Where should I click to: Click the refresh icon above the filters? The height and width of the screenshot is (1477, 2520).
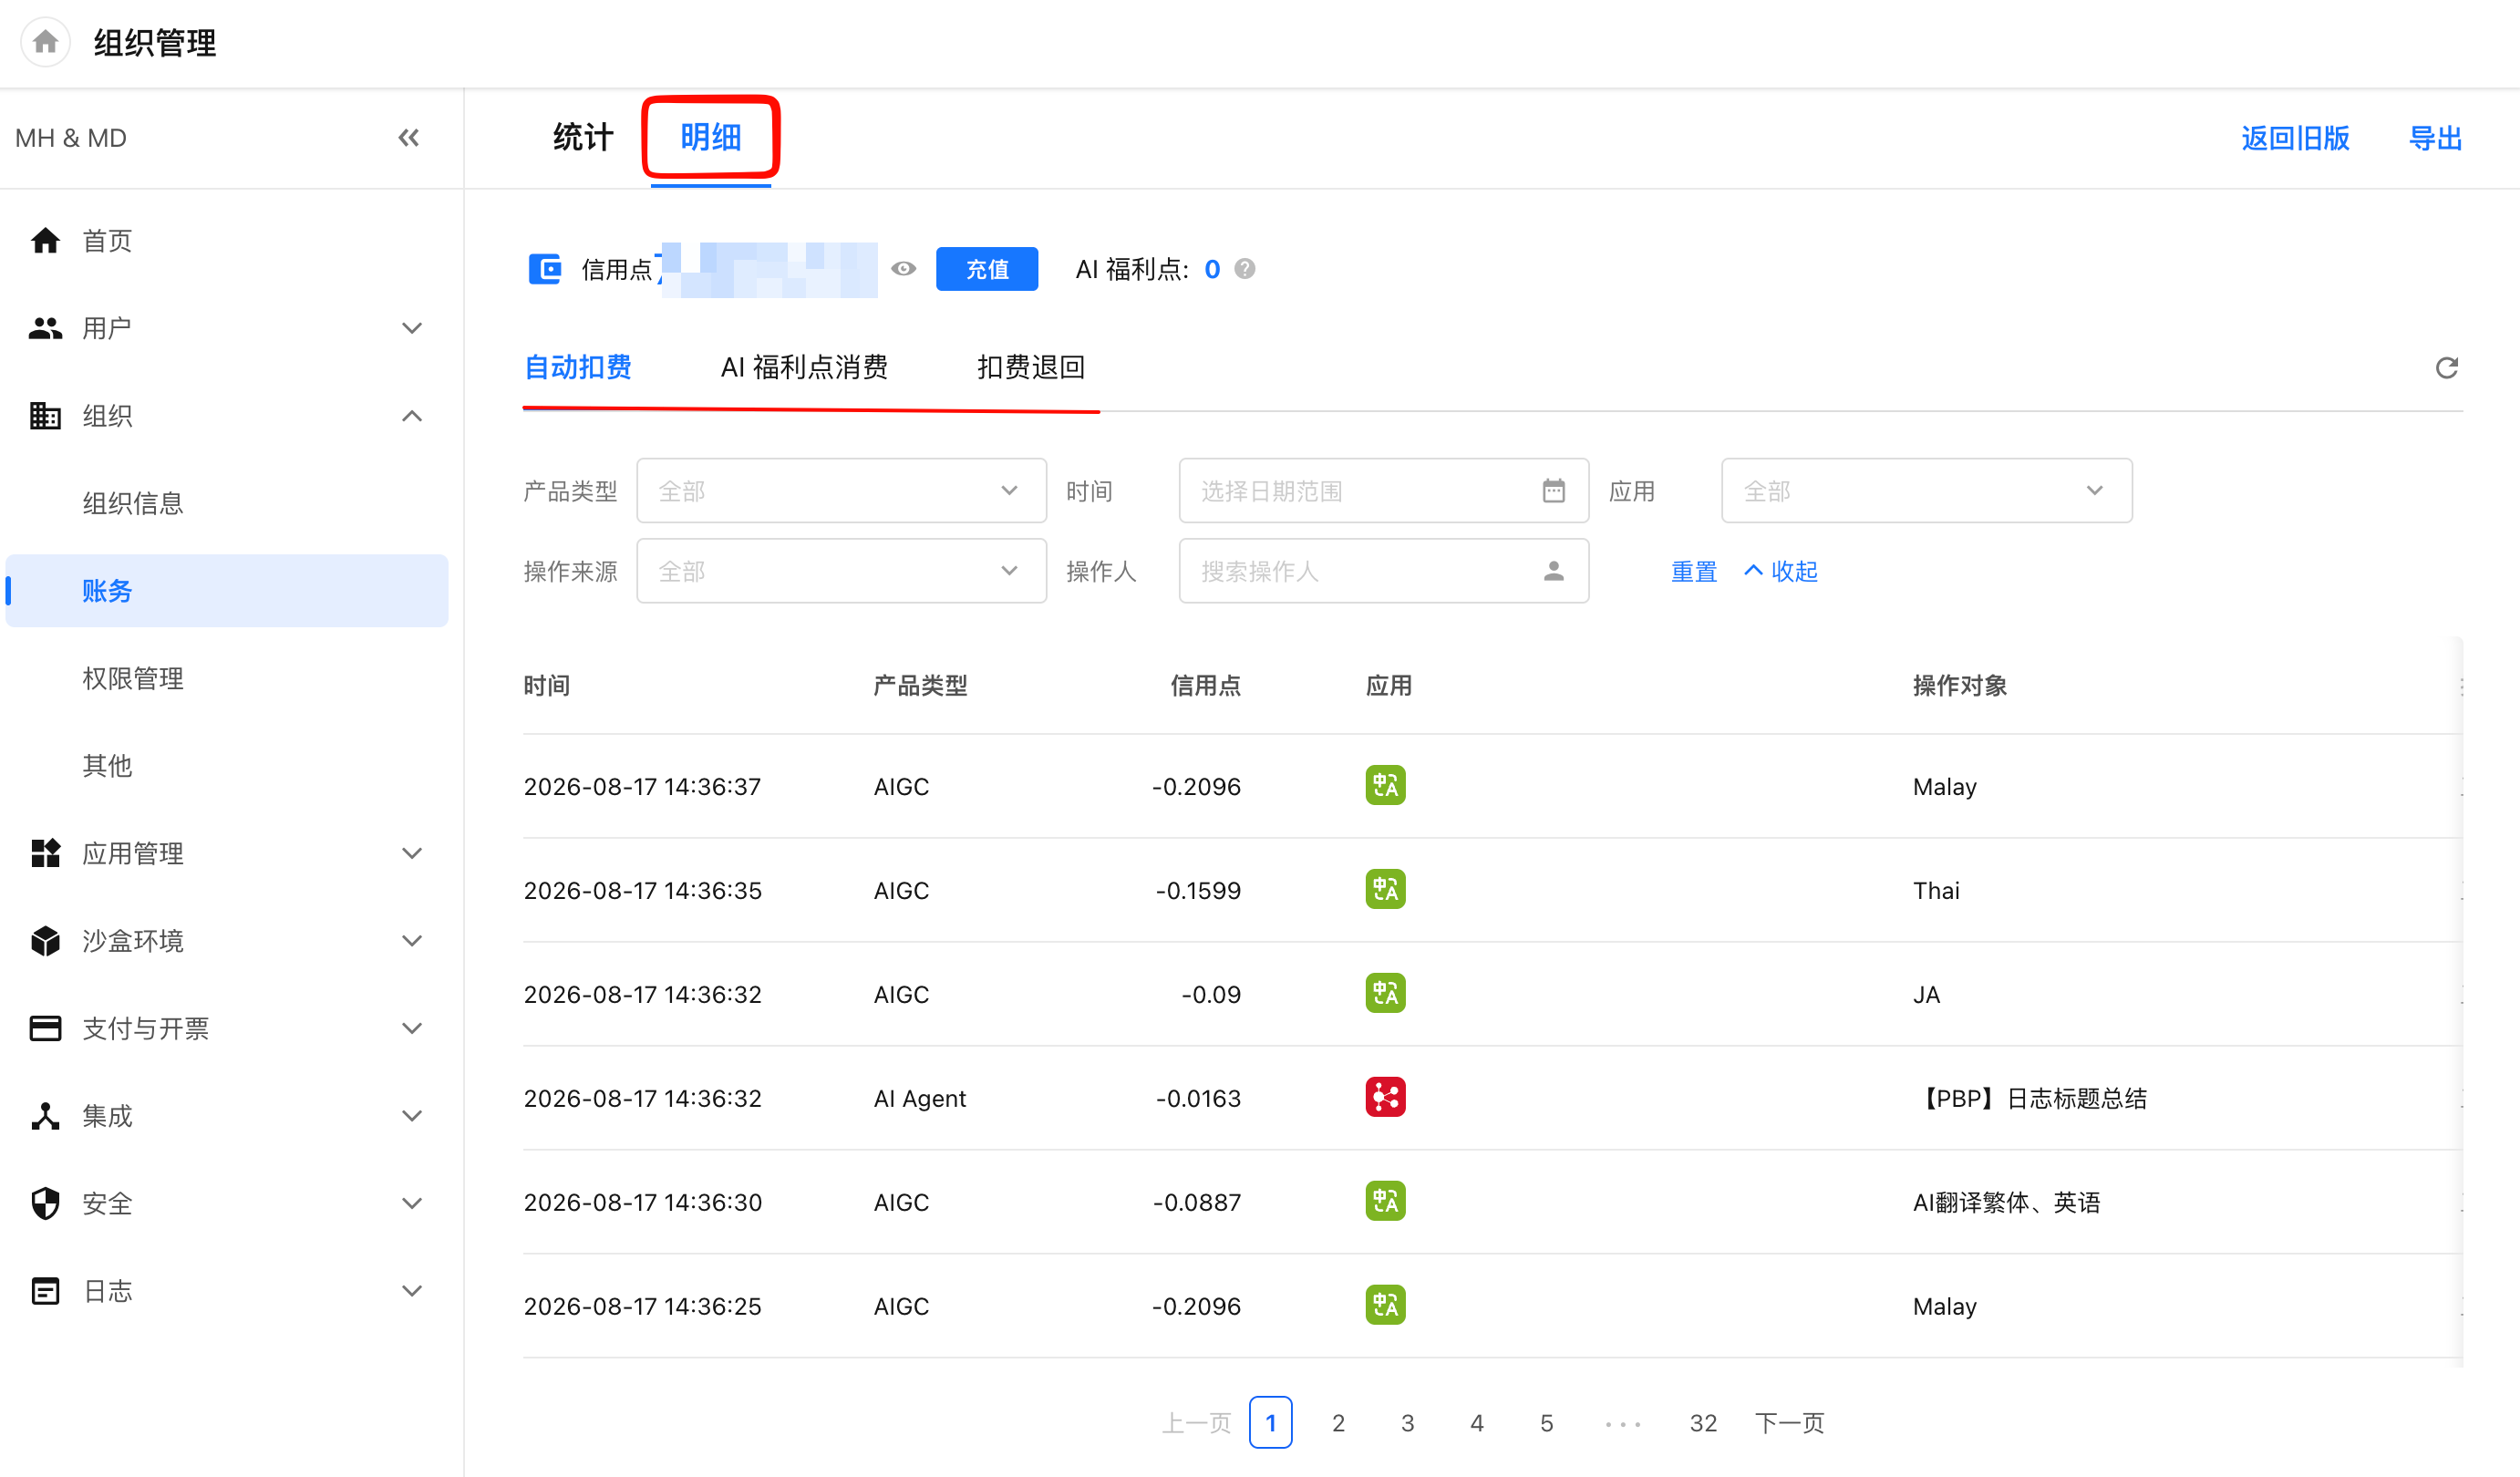[x=2446, y=368]
